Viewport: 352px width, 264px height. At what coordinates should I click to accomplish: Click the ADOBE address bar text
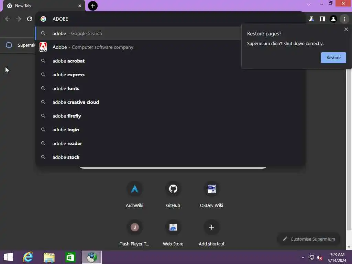tap(60, 19)
